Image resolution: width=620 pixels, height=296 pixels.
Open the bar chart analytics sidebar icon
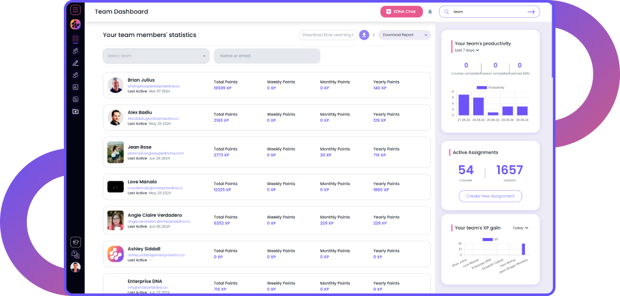(75, 87)
